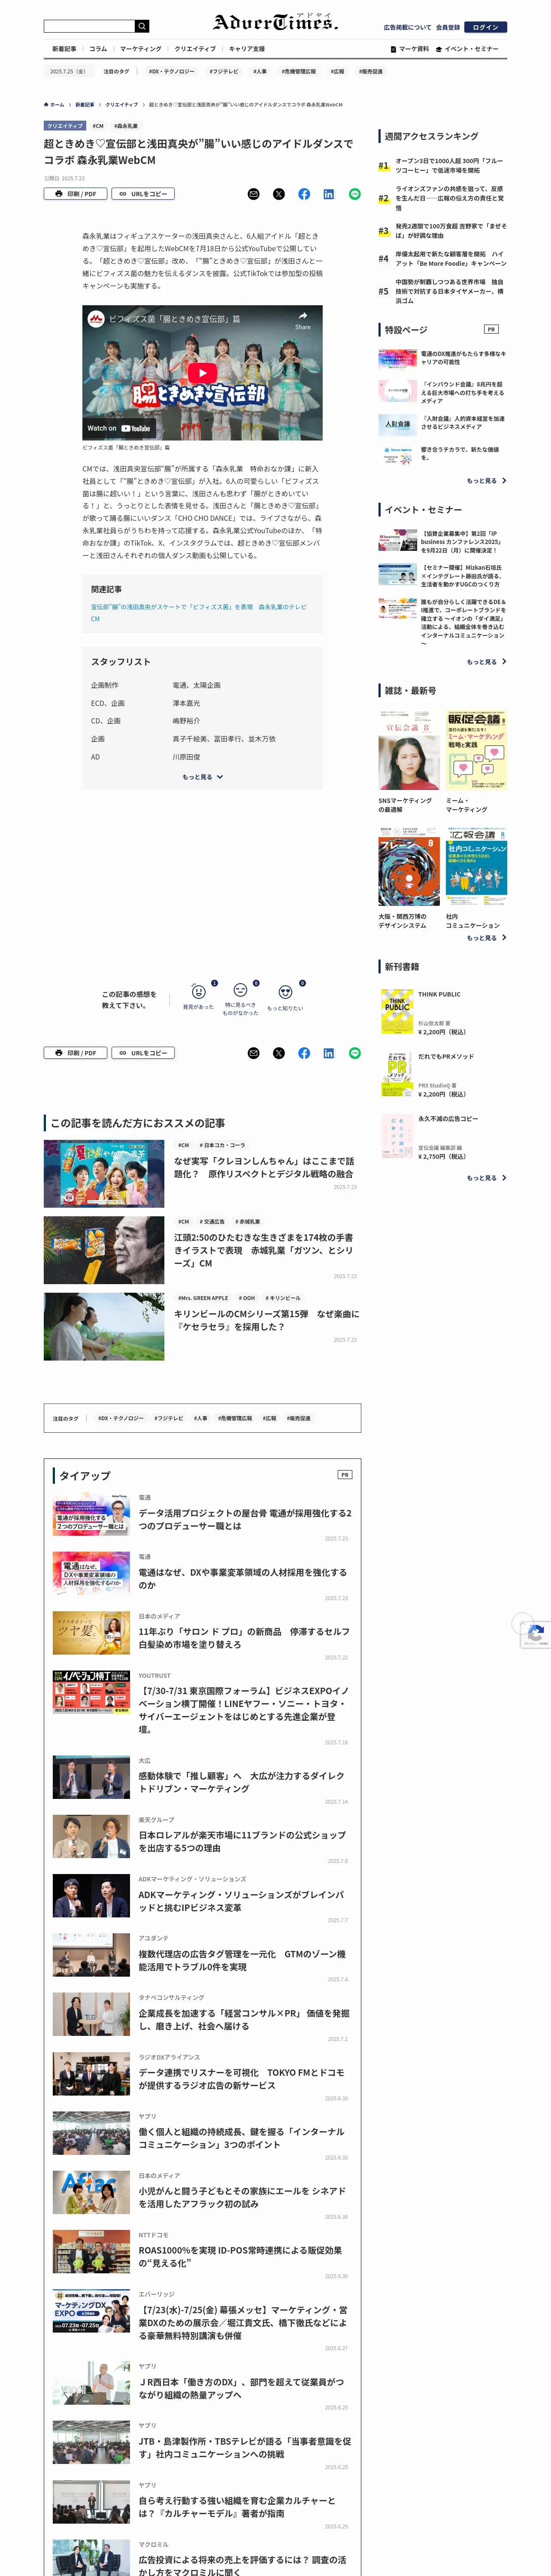Open the コラム nav item

tap(98, 48)
